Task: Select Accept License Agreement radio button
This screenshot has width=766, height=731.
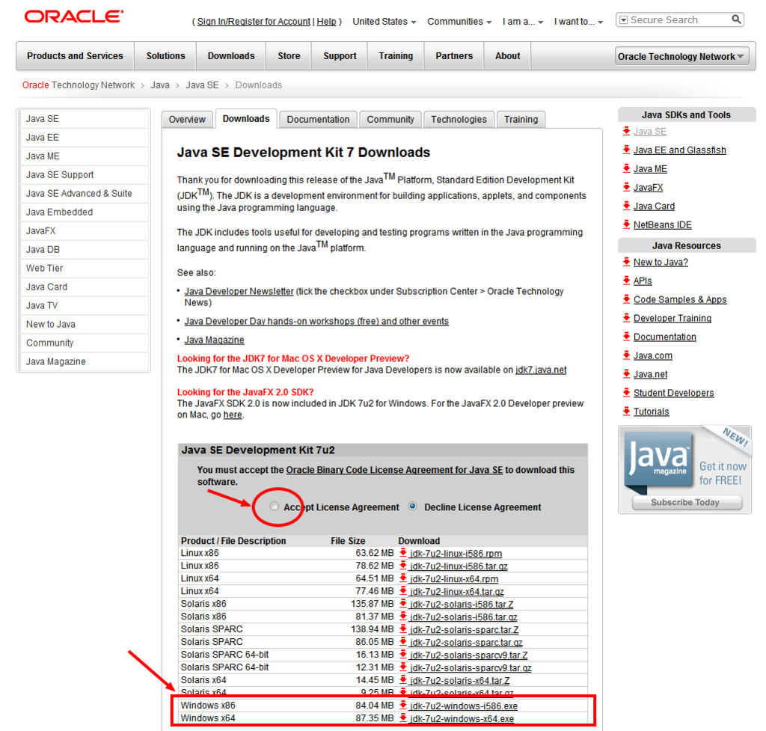Action: coord(274,507)
